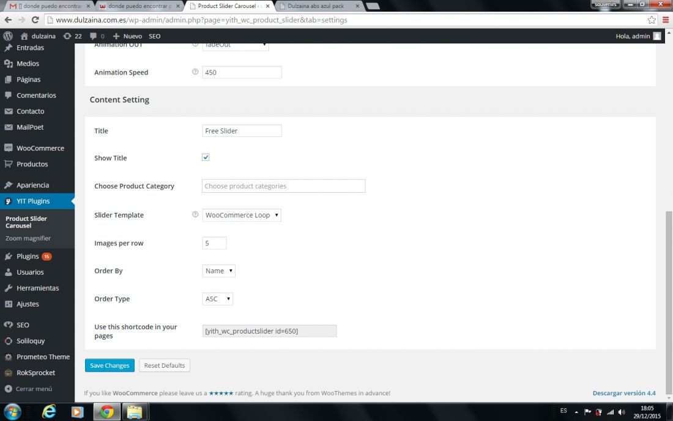Click the Productos cart icon in sidebar
Screen dimensions: 673x421
[x=8, y=164]
